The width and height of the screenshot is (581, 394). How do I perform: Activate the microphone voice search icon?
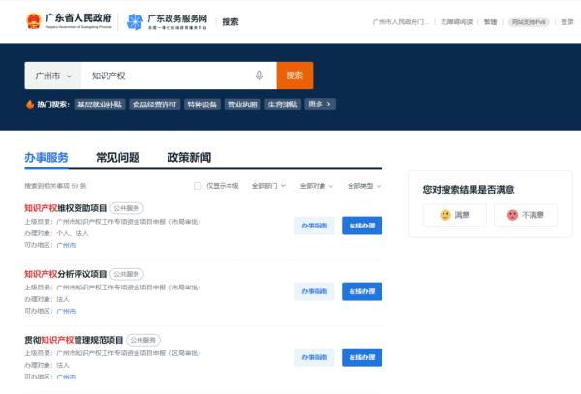[x=260, y=76]
